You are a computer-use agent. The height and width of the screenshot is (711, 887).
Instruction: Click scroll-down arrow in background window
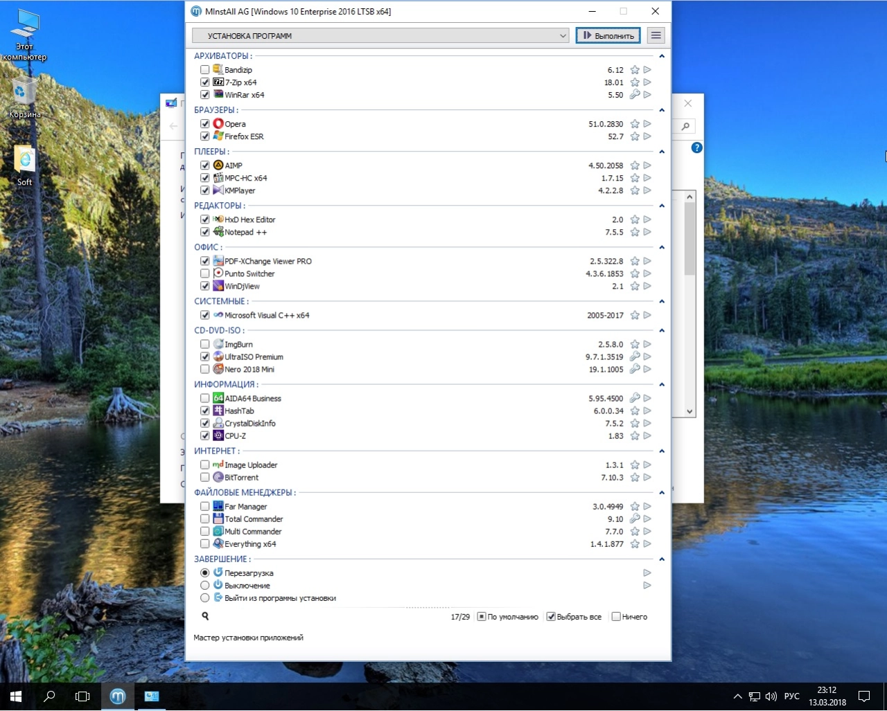point(690,411)
